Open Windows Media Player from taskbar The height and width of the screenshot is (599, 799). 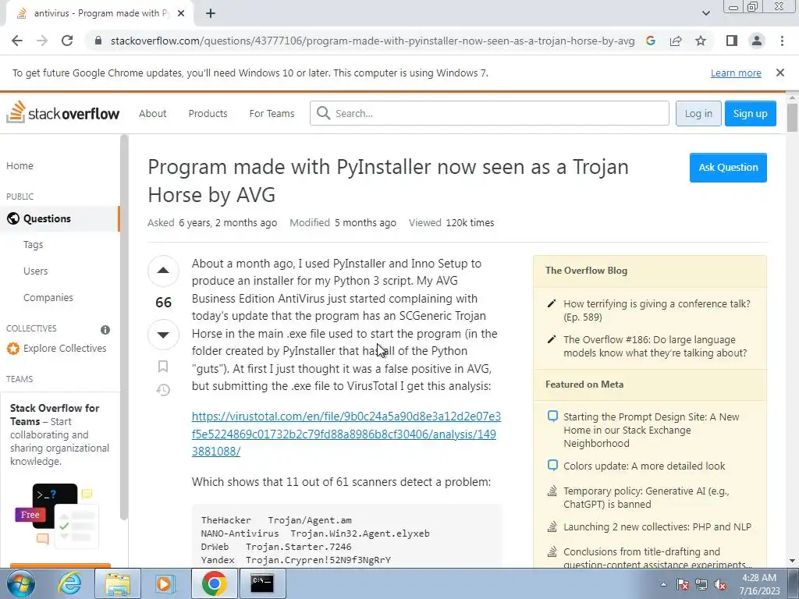click(164, 583)
